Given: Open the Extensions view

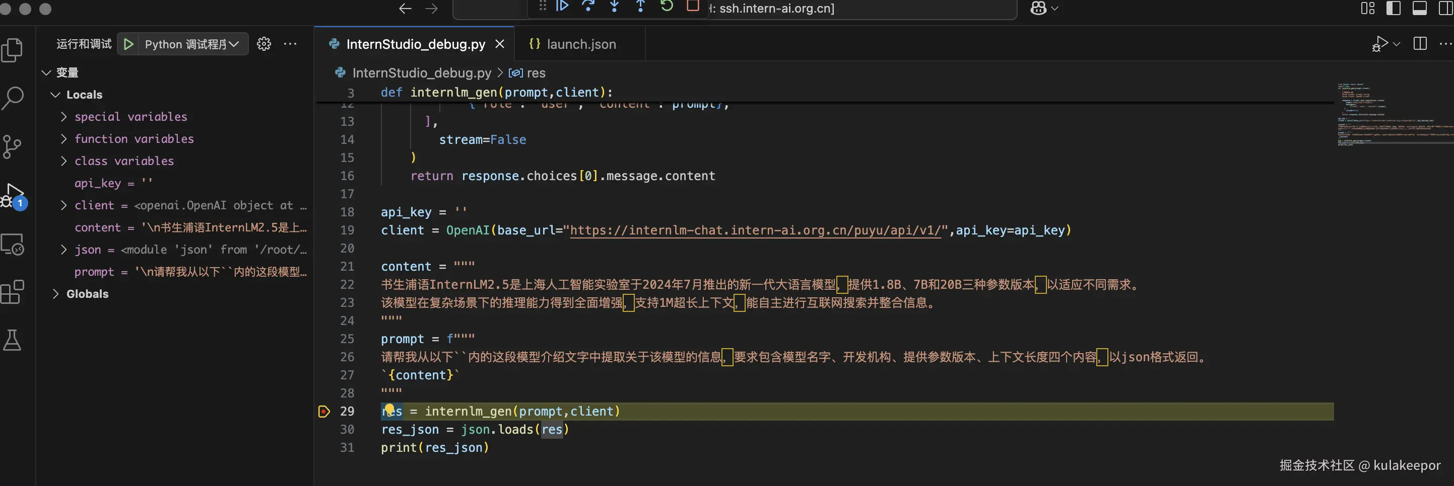Looking at the screenshot, I should coord(13,291).
